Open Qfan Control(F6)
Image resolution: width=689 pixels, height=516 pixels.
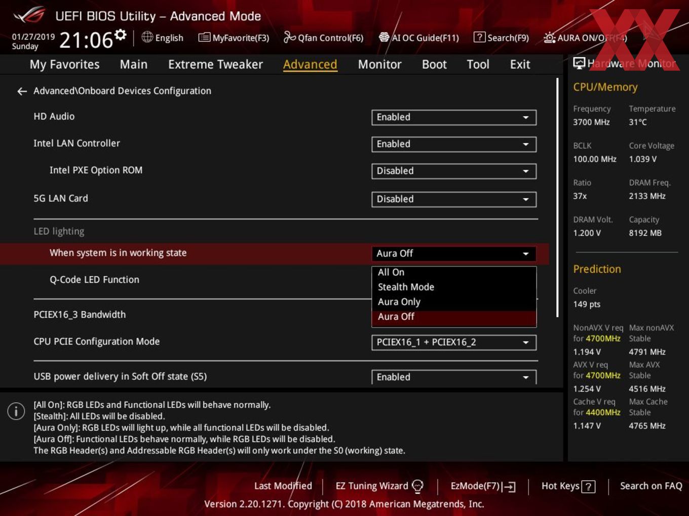pos(323,37)
